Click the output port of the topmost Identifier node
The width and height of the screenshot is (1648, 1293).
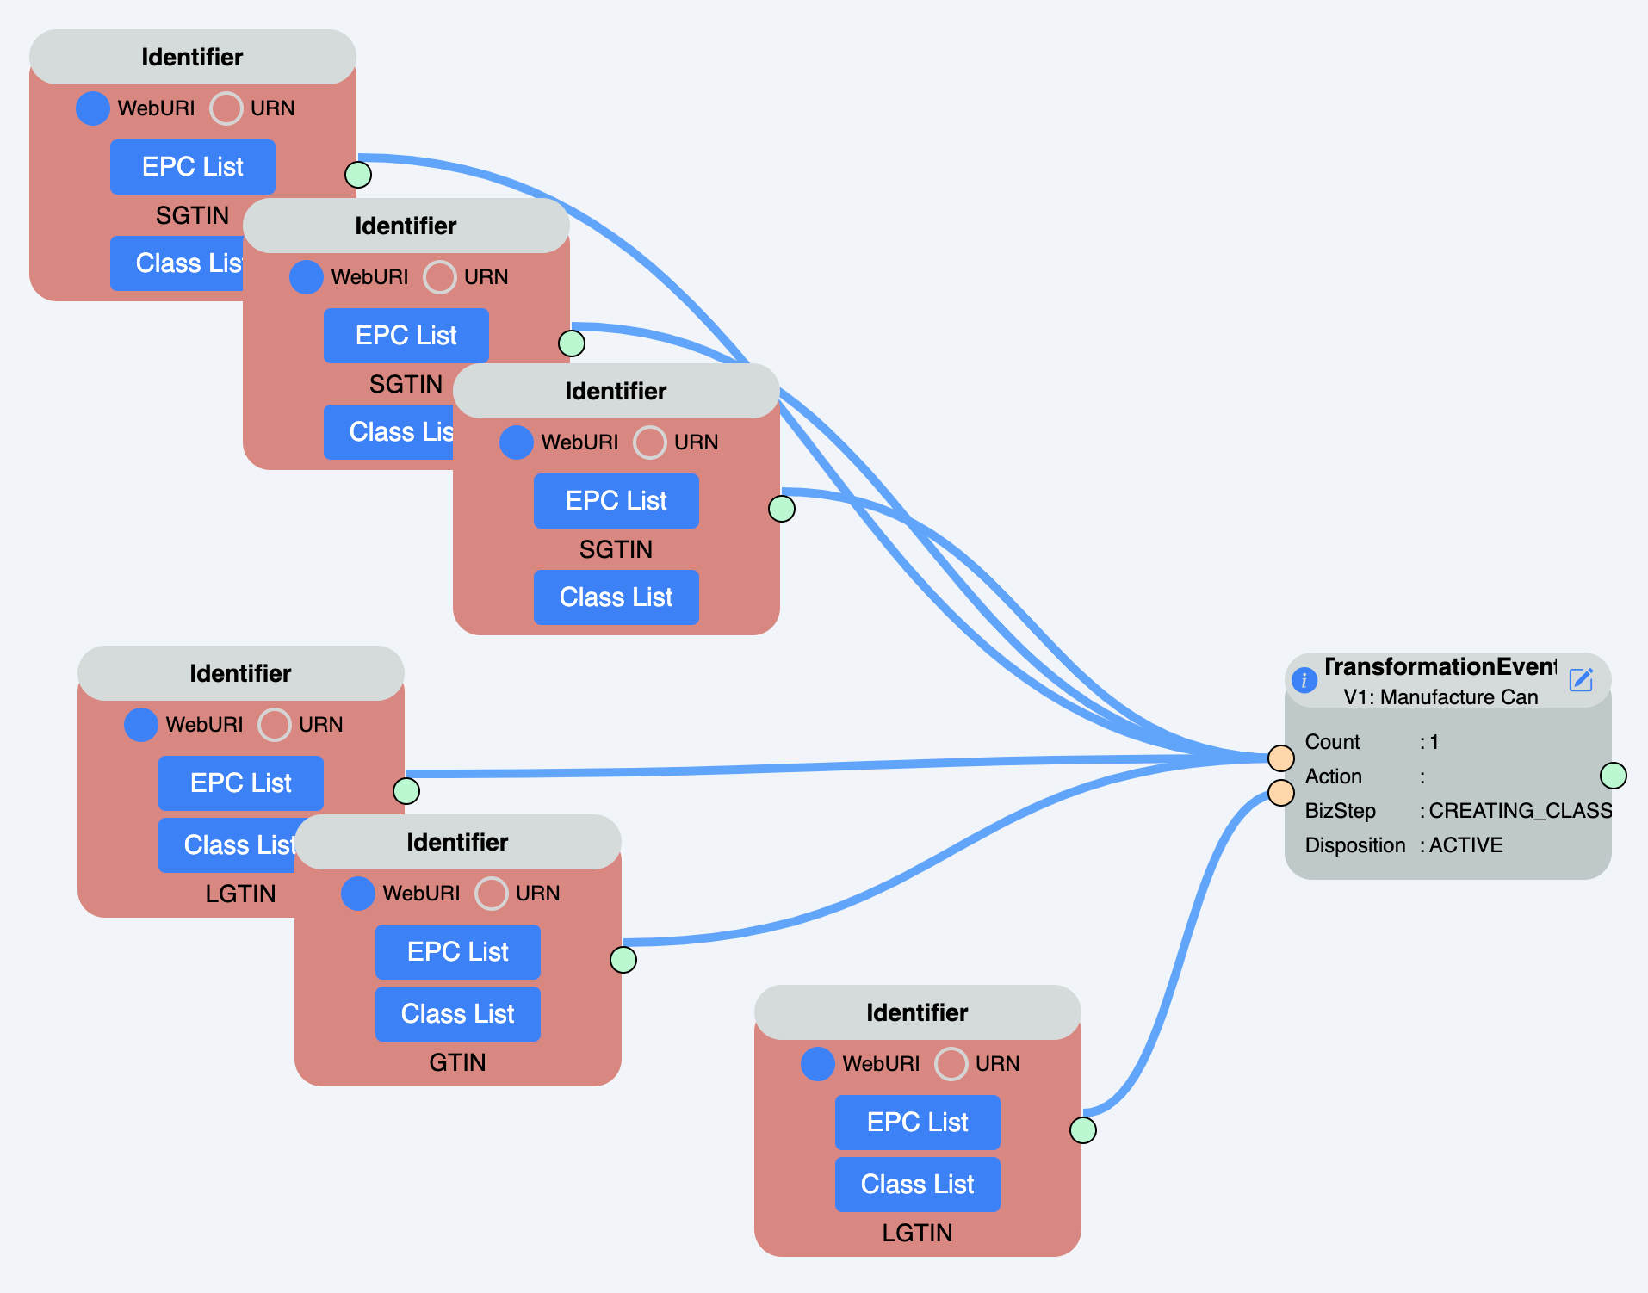tap(358, 175)
